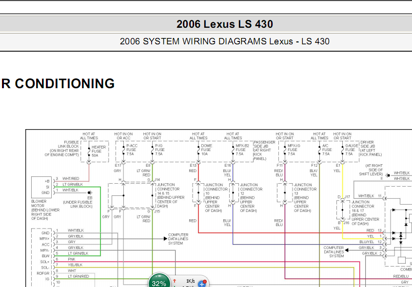Click the JUNCTION CONNECTOR 14 & 15 label
This screenshot has width=412, height=287.
171,195
